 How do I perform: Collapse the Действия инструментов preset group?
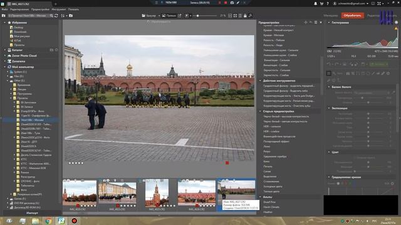261,81
